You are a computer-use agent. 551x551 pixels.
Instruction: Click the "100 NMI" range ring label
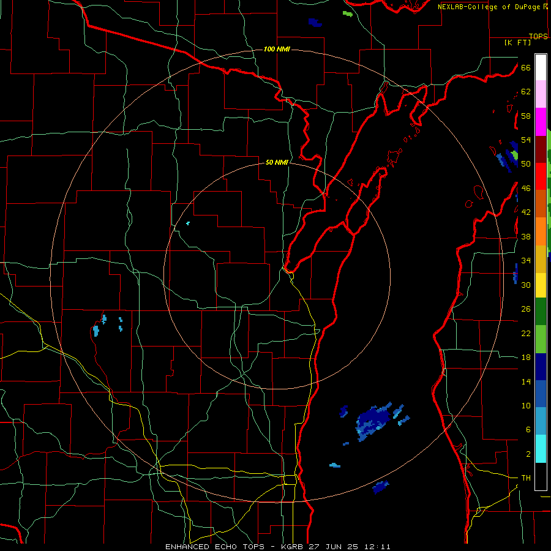(277, 49)
